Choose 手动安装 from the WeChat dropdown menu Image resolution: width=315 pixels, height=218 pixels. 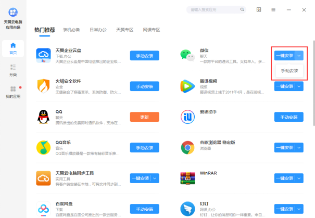[289, 71]
